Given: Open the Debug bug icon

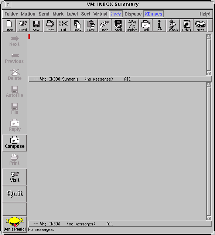Looking at the screenshot, I should 187,25.
